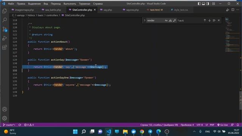The width and height of the screenshot is (242, 136).
Task: Open Google Chrome from taskbar
Action: [142, 131]
